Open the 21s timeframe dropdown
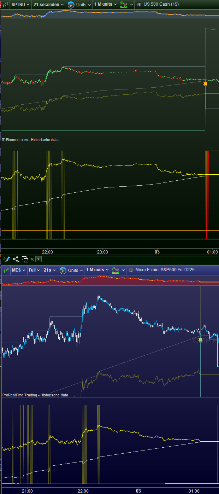Image resolution: width=219 pixels, height=494 pixels. coord(49,270)
